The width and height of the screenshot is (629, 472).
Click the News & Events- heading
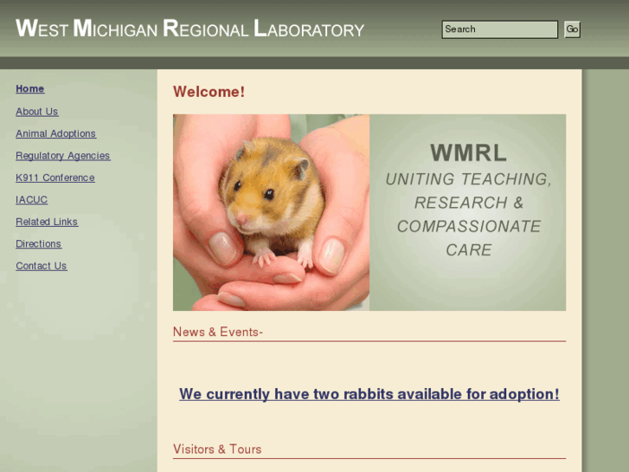coord(218,333)
